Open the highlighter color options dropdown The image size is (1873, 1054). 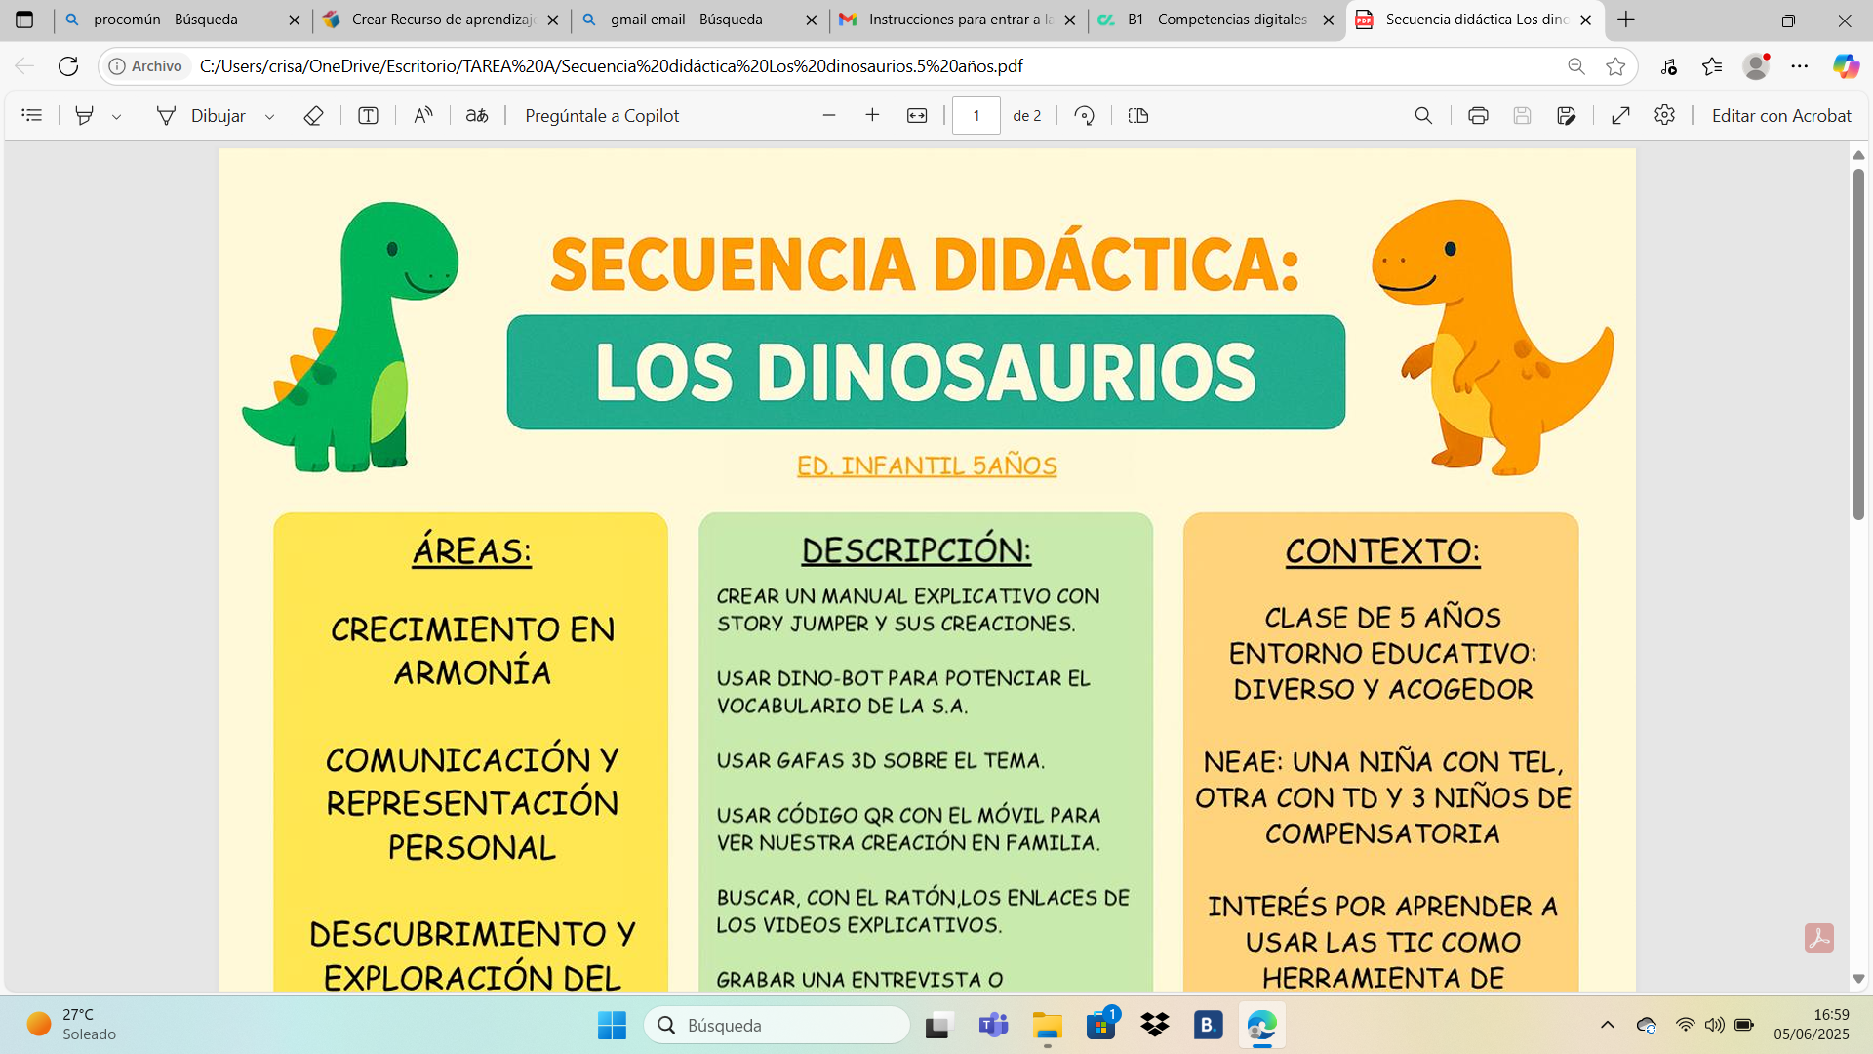[x=118, y=115]
